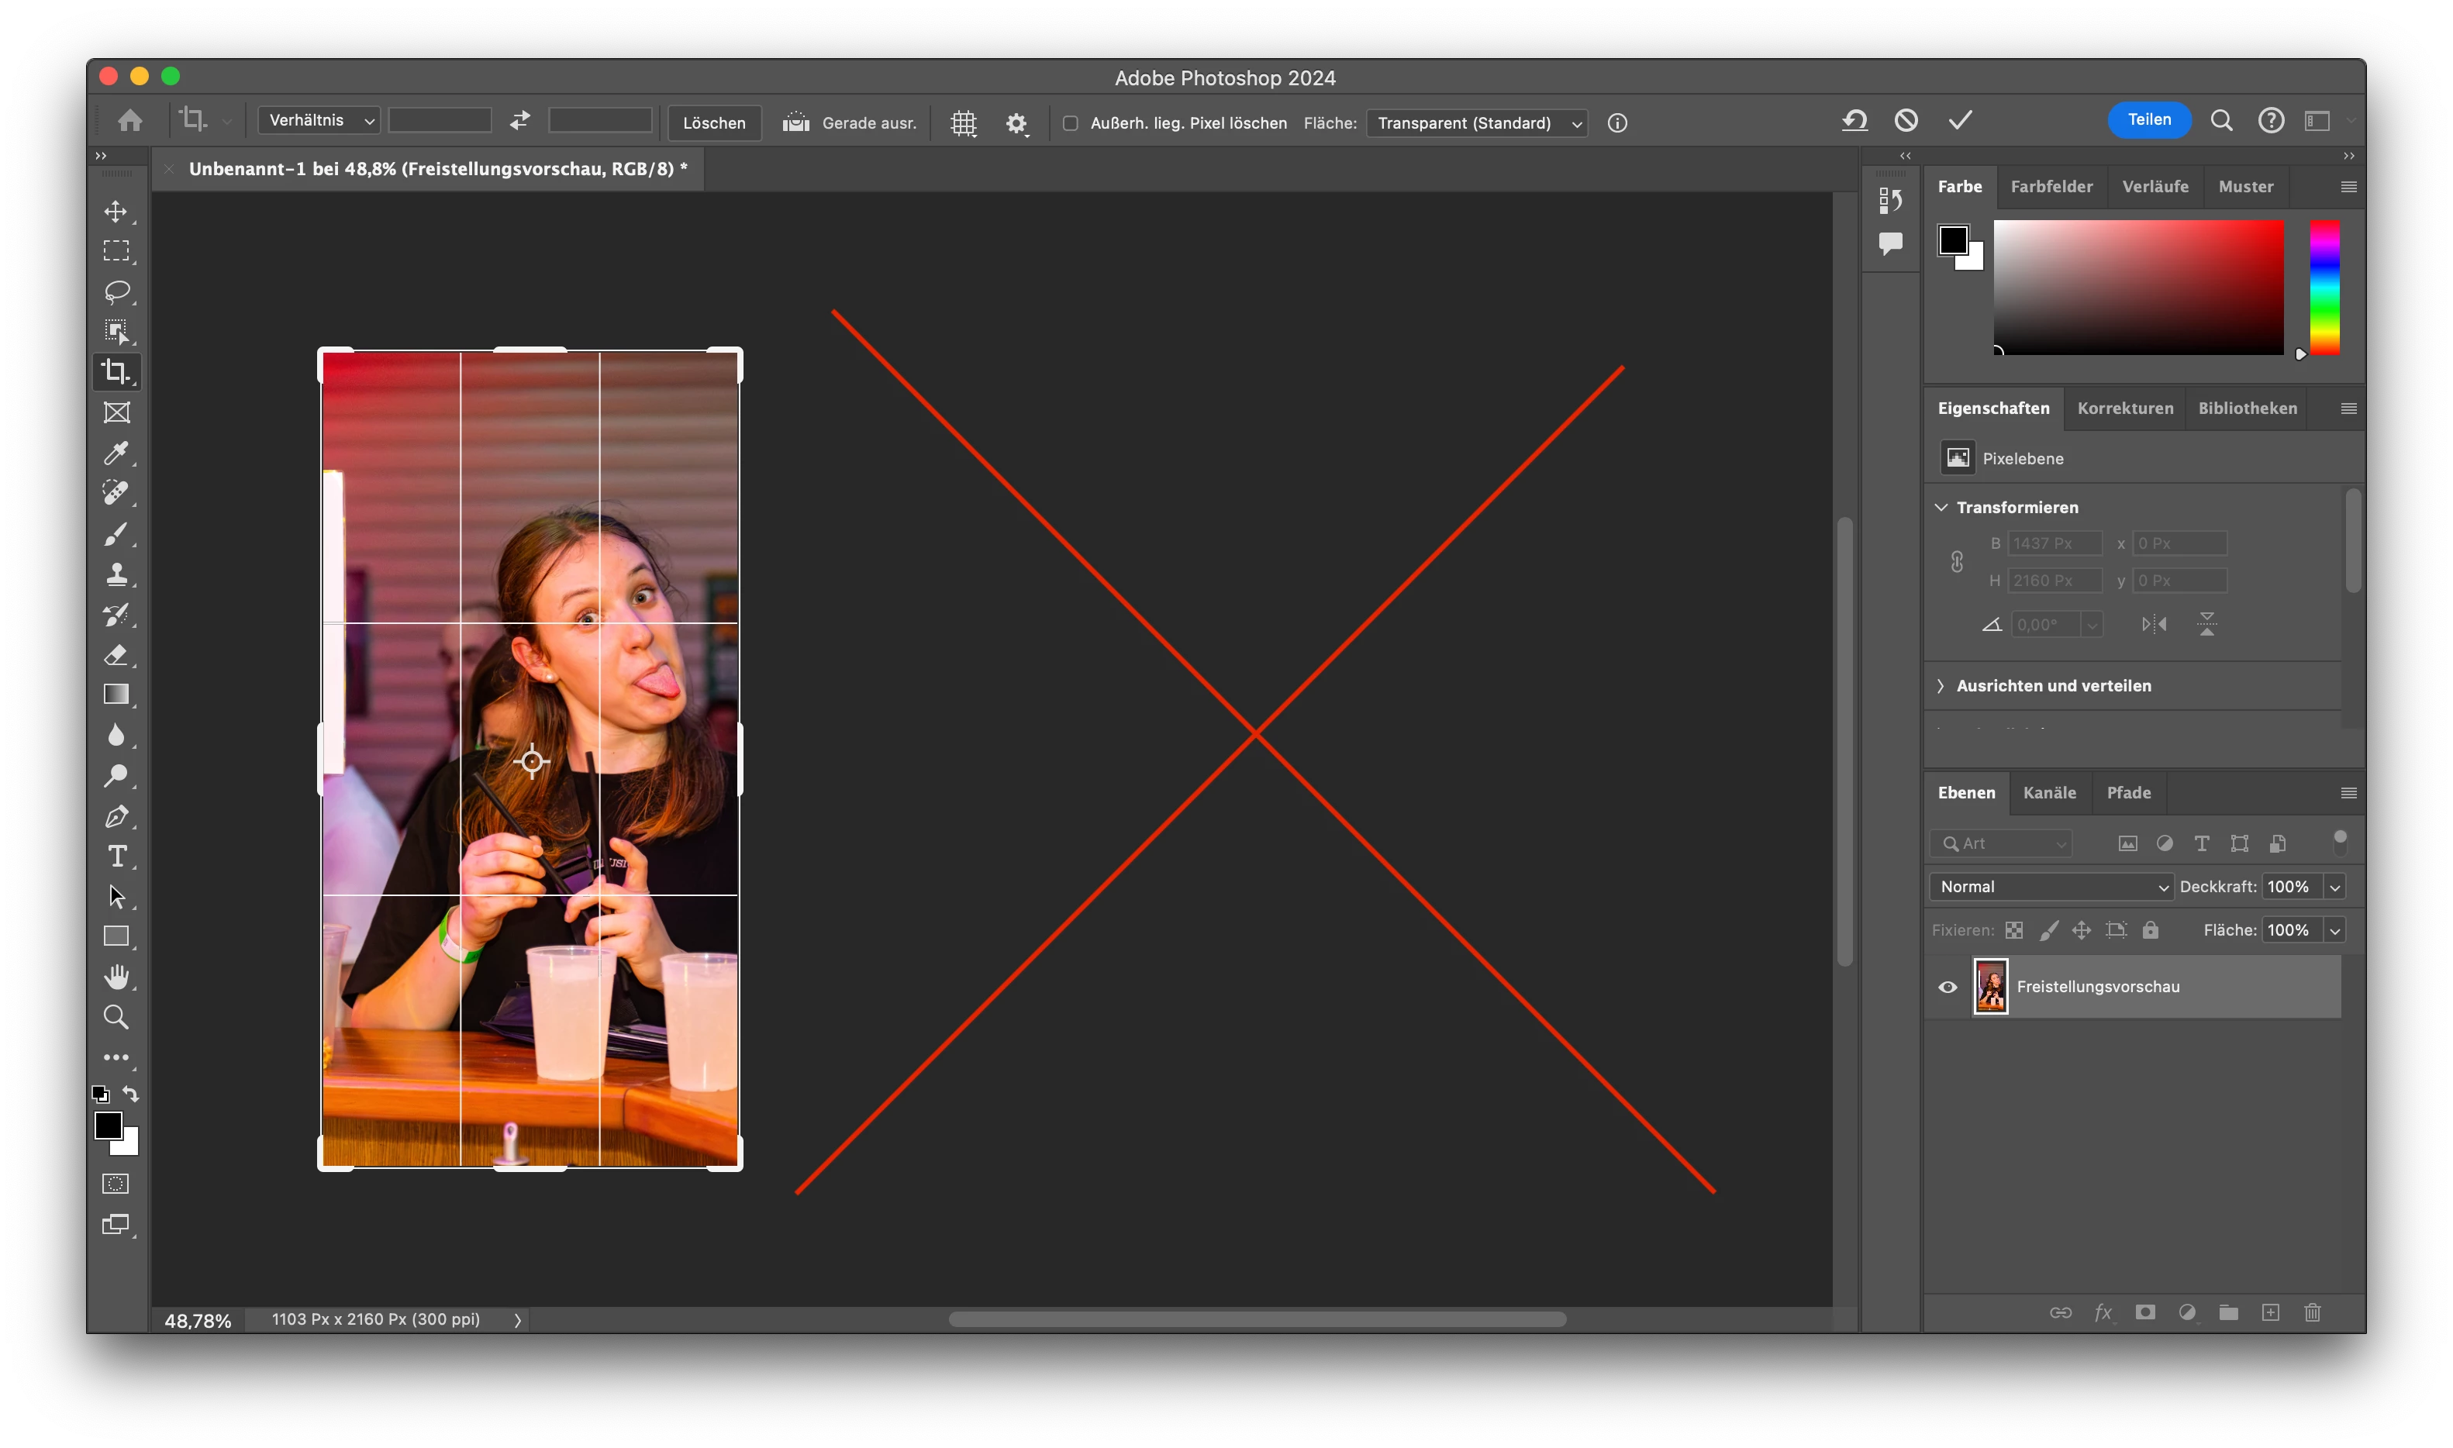Click the blue Teilen button
The width and height of the screenshot is (2453, 1448).
click(2148, 120)
